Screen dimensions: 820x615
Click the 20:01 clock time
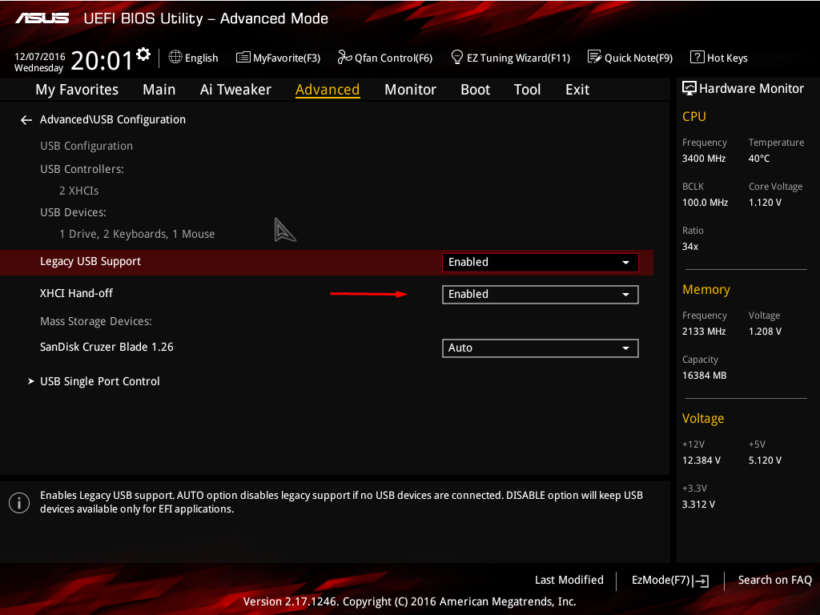coord(102,60)
